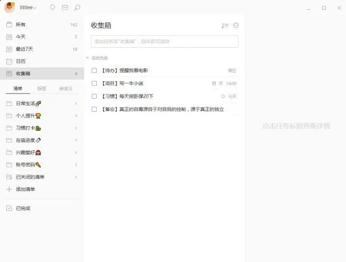Viewport: 346px width, 262px height.
Task: Expand the 在追进度 folder chevron
Action: pos(76,140)
